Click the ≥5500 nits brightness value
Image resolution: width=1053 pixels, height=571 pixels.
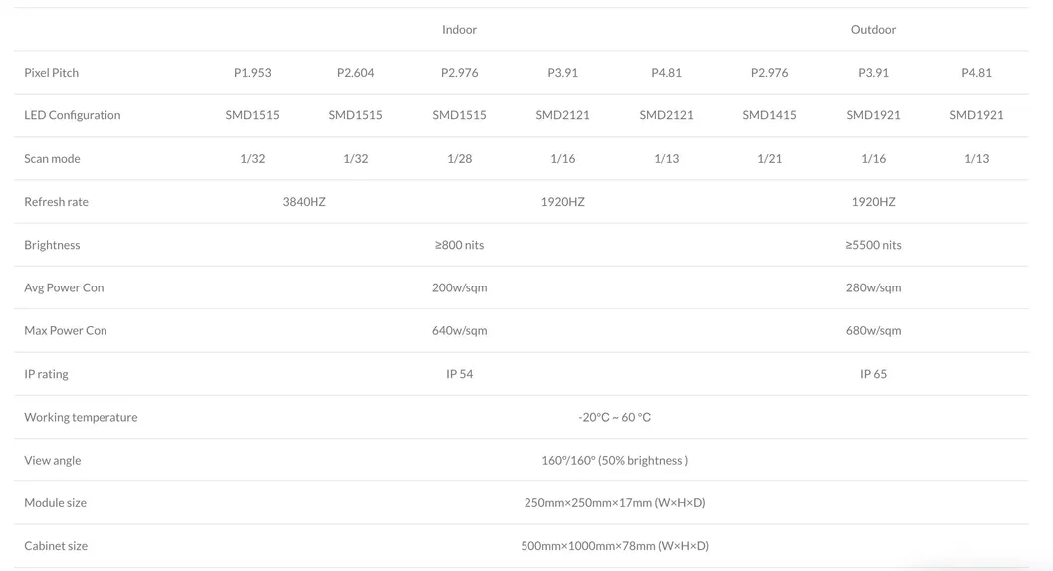pos(873,245)
